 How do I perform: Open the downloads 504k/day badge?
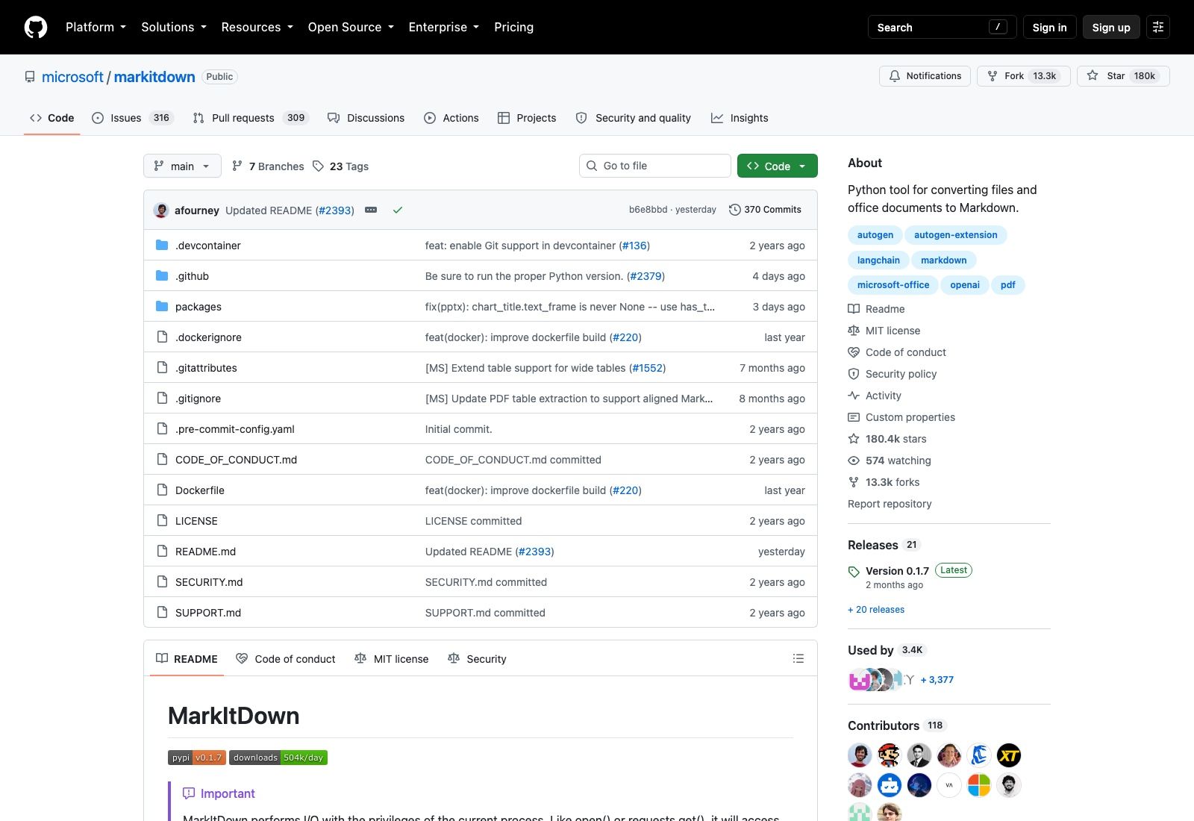pyautogui.click(x=278, y=758)
